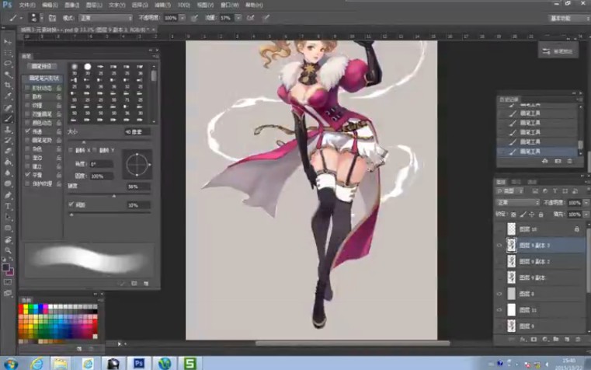This screenshot has height=370, width=591.
Task: Uncheck the 平滑 smoothing checkbox
Action: [x=27, y=175]
